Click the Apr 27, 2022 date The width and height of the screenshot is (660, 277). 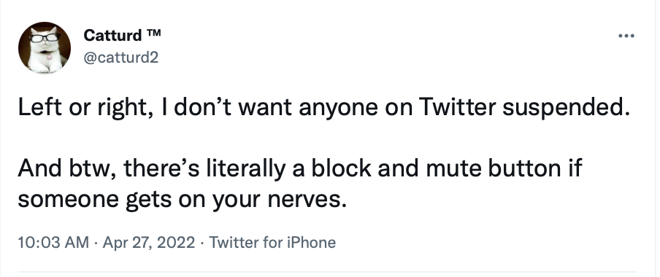tap(149, 243)
